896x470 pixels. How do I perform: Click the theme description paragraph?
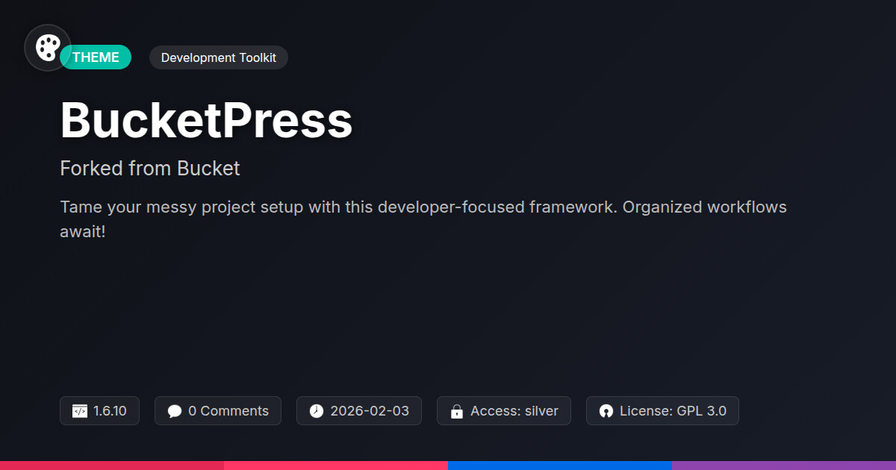coord(423,219)
